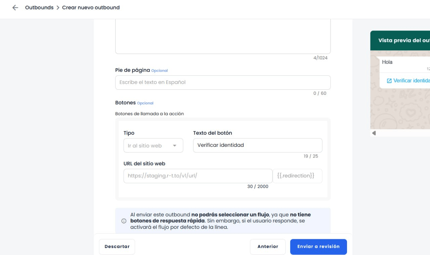The width and height of the screenshot is (430, 255).
Task: Click the Crear nuevo outbound breadcrumb
Action: (91, 7)
